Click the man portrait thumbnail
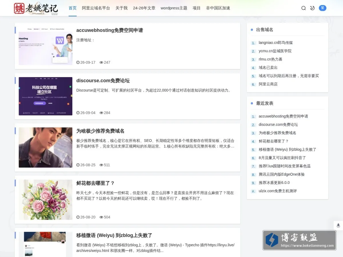Viewport: 343px width, 257px height. click(45, 147)
